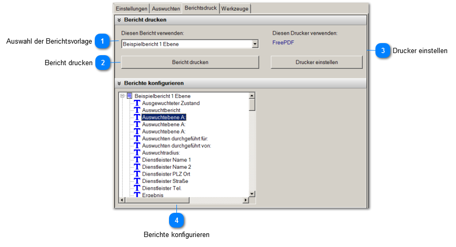The width and height of the screenshot is (456, 247).
Task: Switch to the Auswuchten tab
Action: click(x=166, y=8)
